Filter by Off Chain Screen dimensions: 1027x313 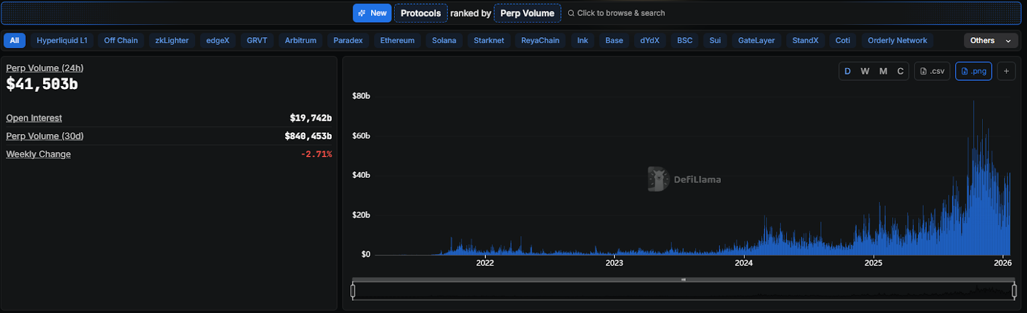pyautogui.click(x=121, y=40)
